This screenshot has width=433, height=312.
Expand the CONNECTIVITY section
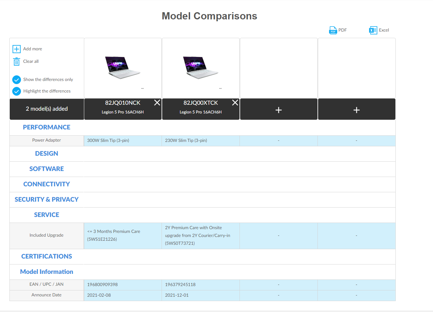tap(47, 184)
